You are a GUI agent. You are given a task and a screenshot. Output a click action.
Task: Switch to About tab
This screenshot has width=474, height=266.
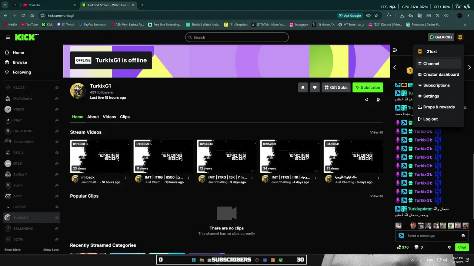pyautogui.click(x=93, y=117)
